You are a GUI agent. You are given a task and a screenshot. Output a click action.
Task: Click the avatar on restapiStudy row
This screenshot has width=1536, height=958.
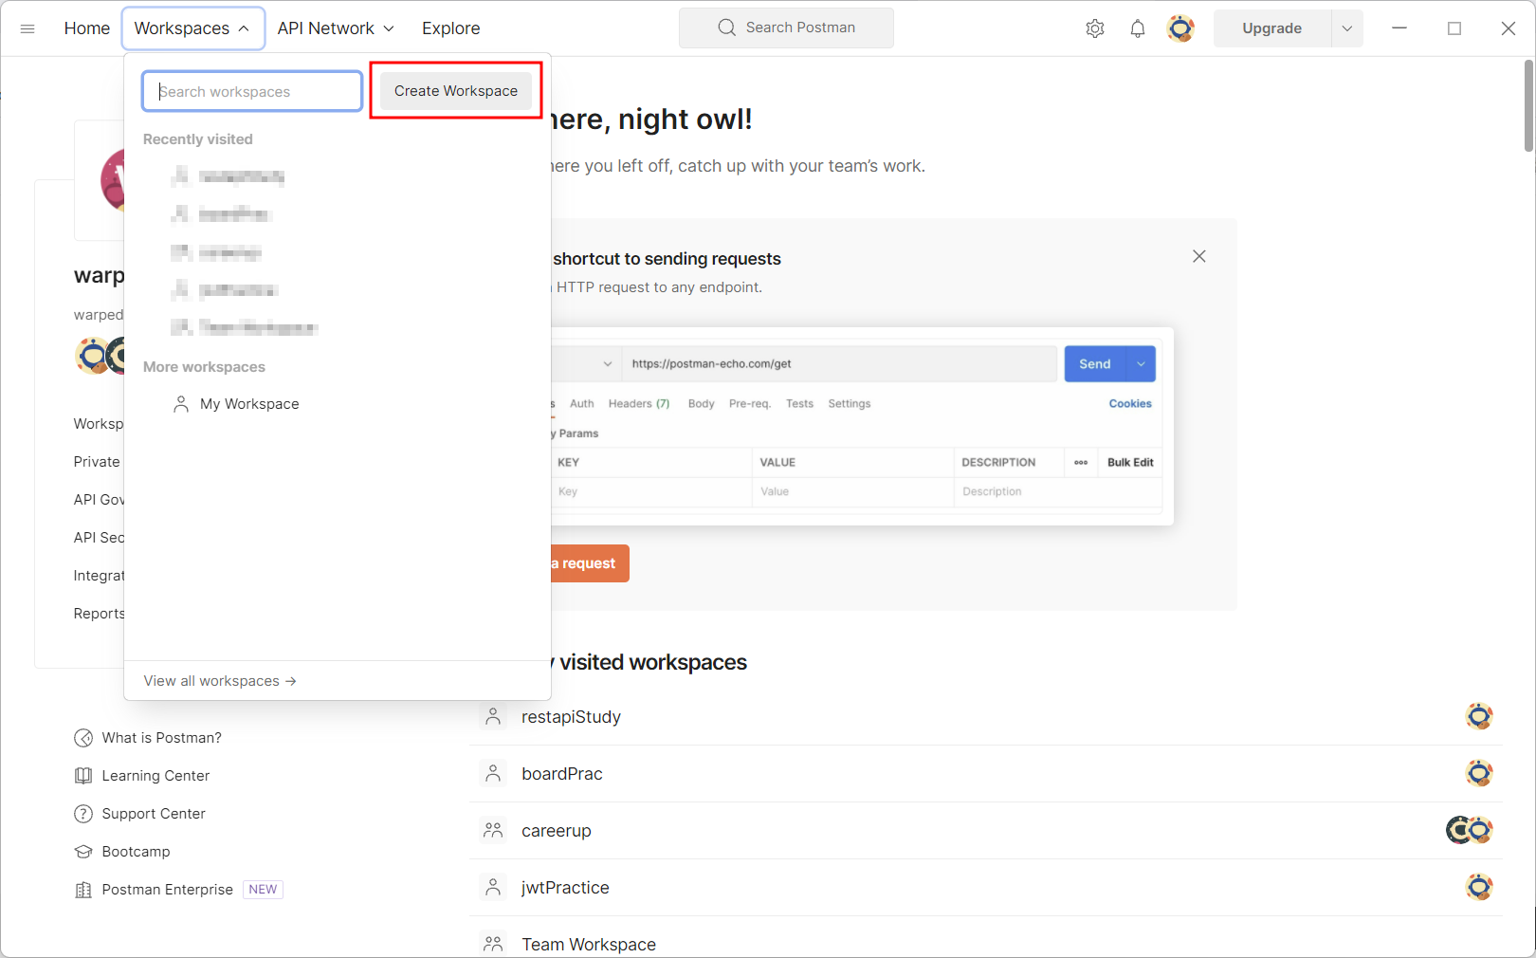[1479, 716]
